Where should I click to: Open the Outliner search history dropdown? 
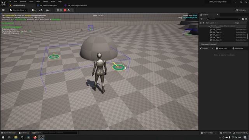click(238, 19)
